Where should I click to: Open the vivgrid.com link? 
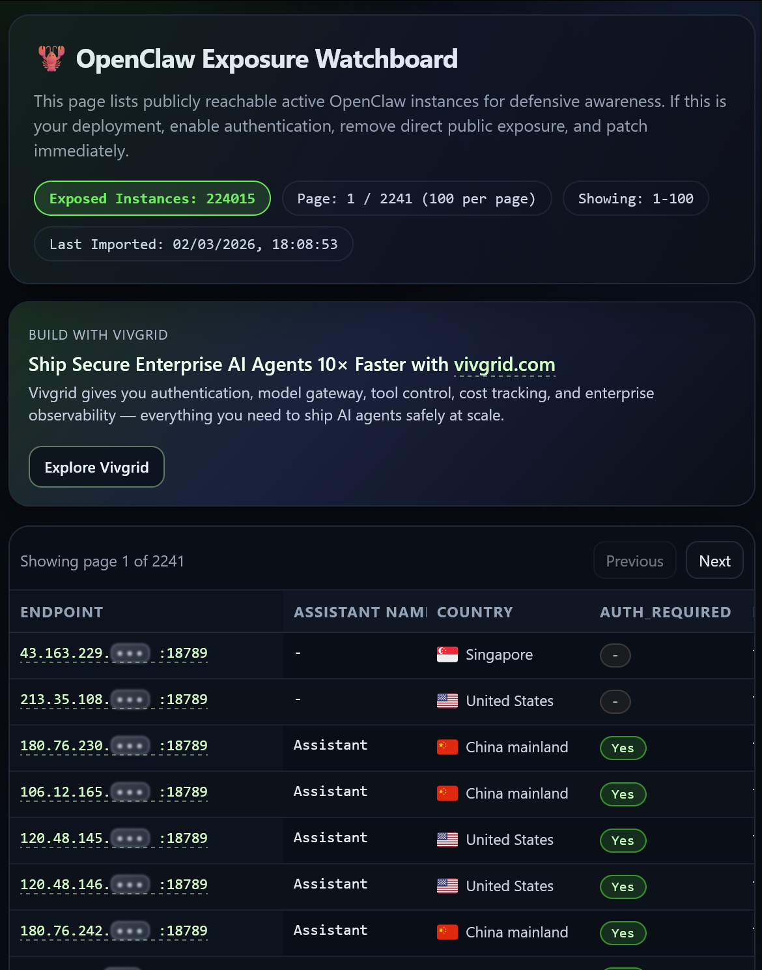503,365
